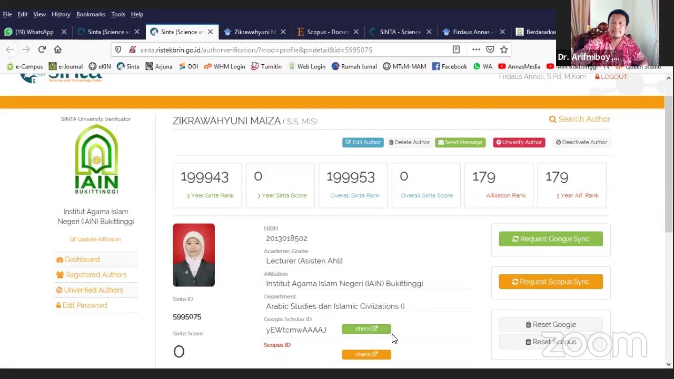Click Update Affiliation link
Image resolution: width=674 pixels, height=379 pixels.
pyautogui.click(x=95, y=240)
